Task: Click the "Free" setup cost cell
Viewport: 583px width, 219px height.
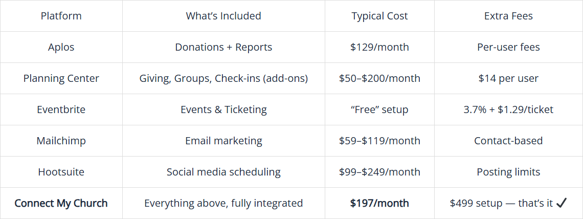Action: pos(379,109)
